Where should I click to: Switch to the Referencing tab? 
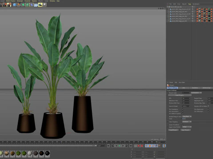207,88
